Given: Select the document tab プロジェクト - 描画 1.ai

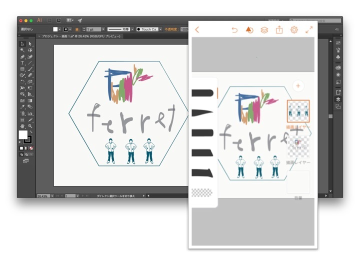Looking at the screenshot, I should coord(81,36).
